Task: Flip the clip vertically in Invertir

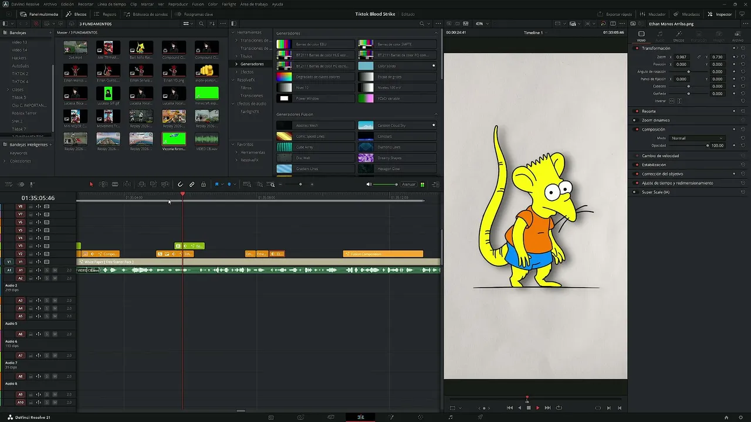Action: 679,101
